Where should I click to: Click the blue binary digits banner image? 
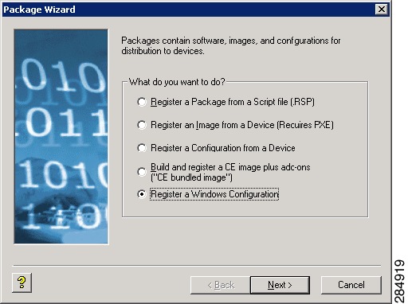61,137
